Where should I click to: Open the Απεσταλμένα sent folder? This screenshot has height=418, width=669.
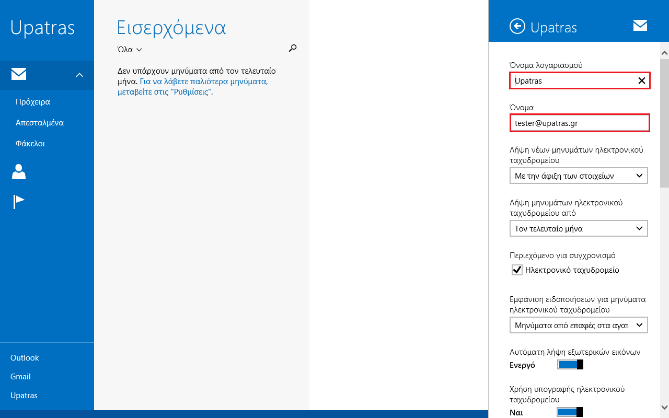tap(40, 123)
